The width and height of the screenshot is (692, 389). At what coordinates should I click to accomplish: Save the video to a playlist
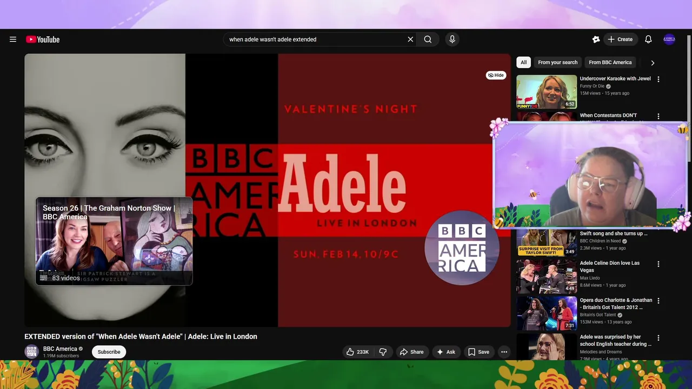click(x=478, y=352)
